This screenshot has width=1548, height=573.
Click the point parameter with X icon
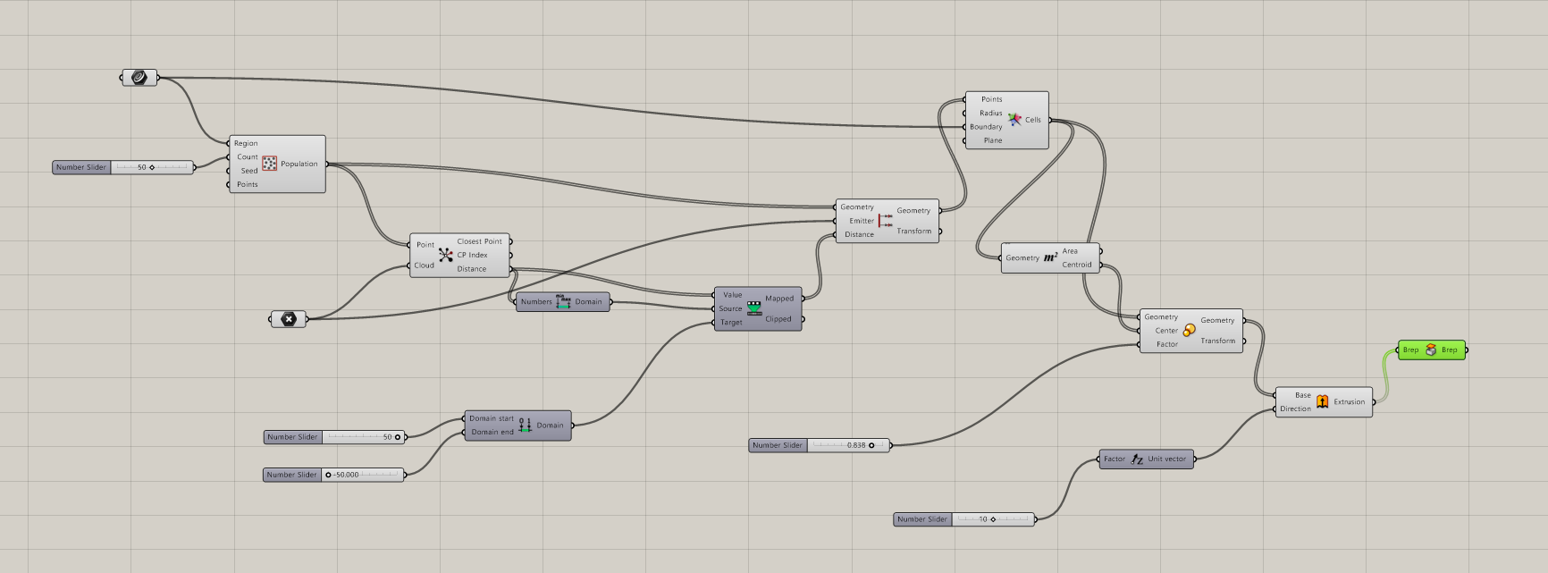288,318
